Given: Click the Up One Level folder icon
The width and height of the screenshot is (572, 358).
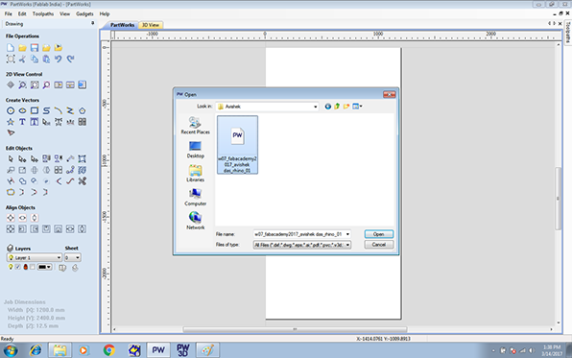Looking at the screenshot, I should click(337, 107).
